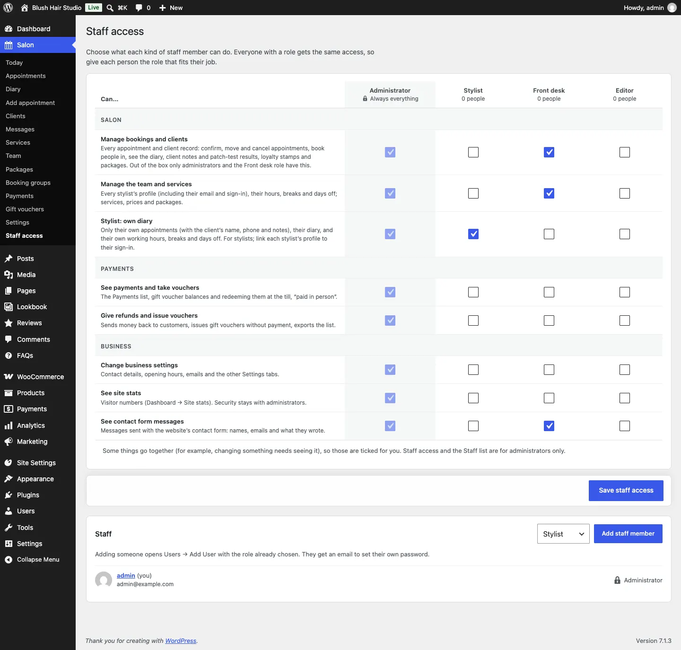
Task: Click the Version 7.1.3 text in the footer
Action: click(654, 641)
